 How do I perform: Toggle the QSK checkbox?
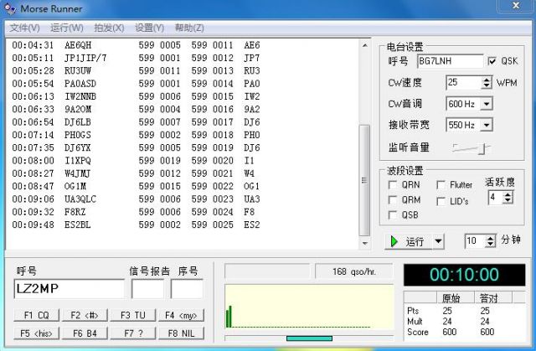click(492, 61)
